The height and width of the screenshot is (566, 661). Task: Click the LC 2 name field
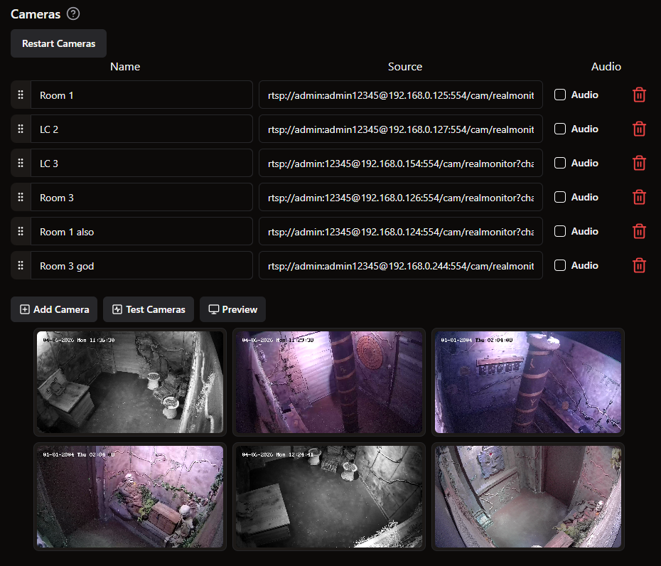142,129
